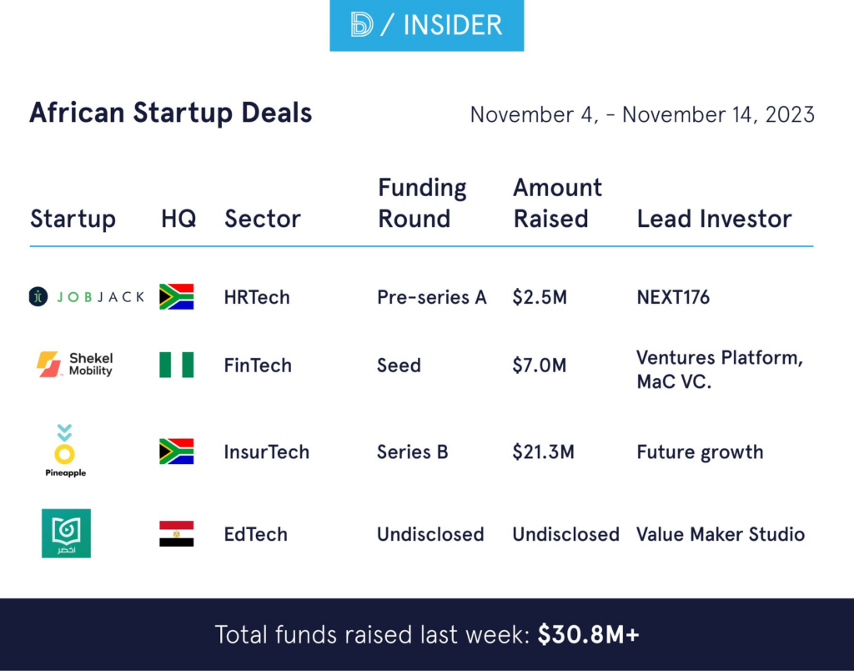Click the green Akhdar book logo
The width and height of the screenshot is (854, 671).
point(66,533)
